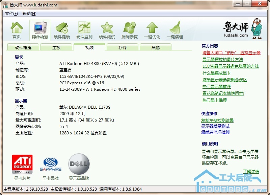Image resolution: width=270 pixels, height=195 pixels.
Task: Switch to the 主板 motherboard tab
Action: (56, 48)
